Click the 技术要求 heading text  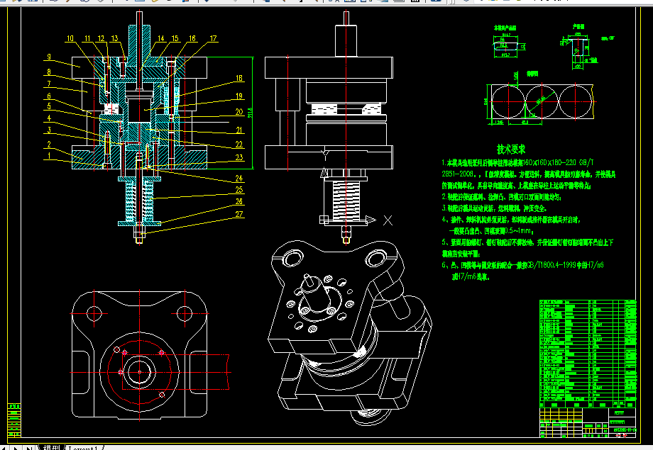pyautogui.click(x=511, y=150)
